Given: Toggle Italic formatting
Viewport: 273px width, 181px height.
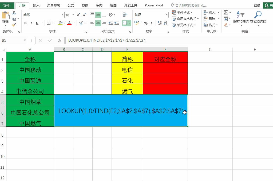Looking at the screenshot, I should coord(31,23).
